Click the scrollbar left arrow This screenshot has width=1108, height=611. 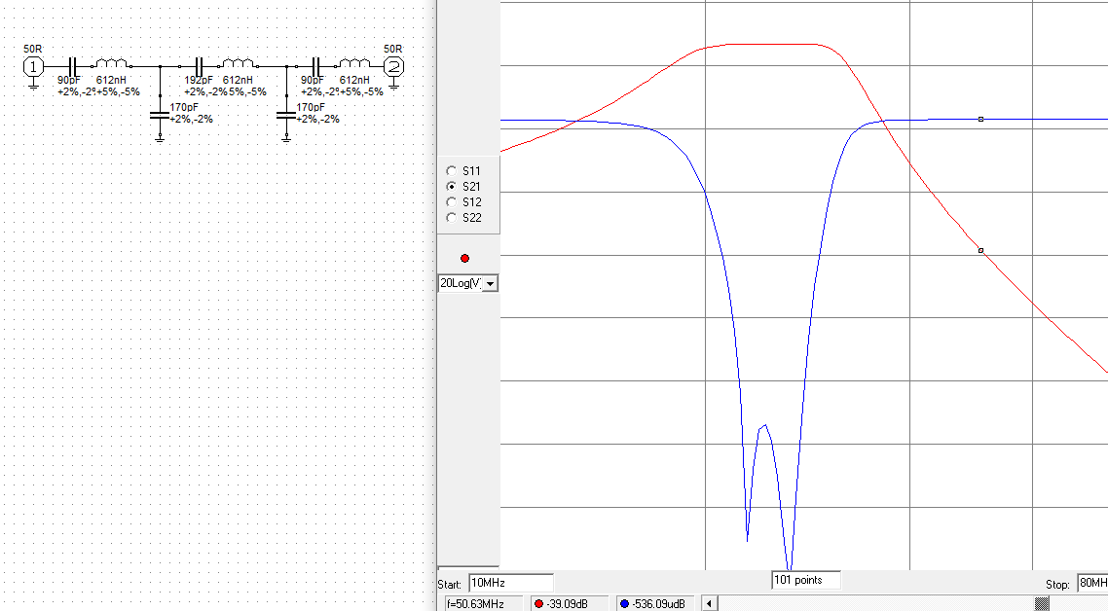click(709, 603)
